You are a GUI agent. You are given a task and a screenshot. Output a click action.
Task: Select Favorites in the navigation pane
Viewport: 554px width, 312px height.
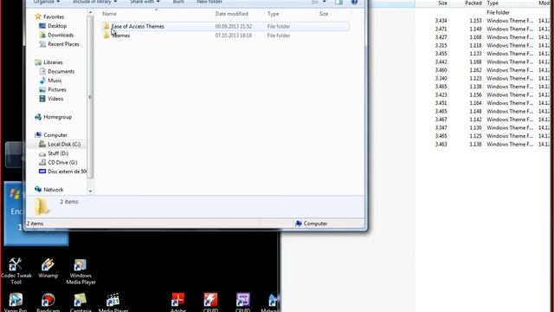click(54, 16)
